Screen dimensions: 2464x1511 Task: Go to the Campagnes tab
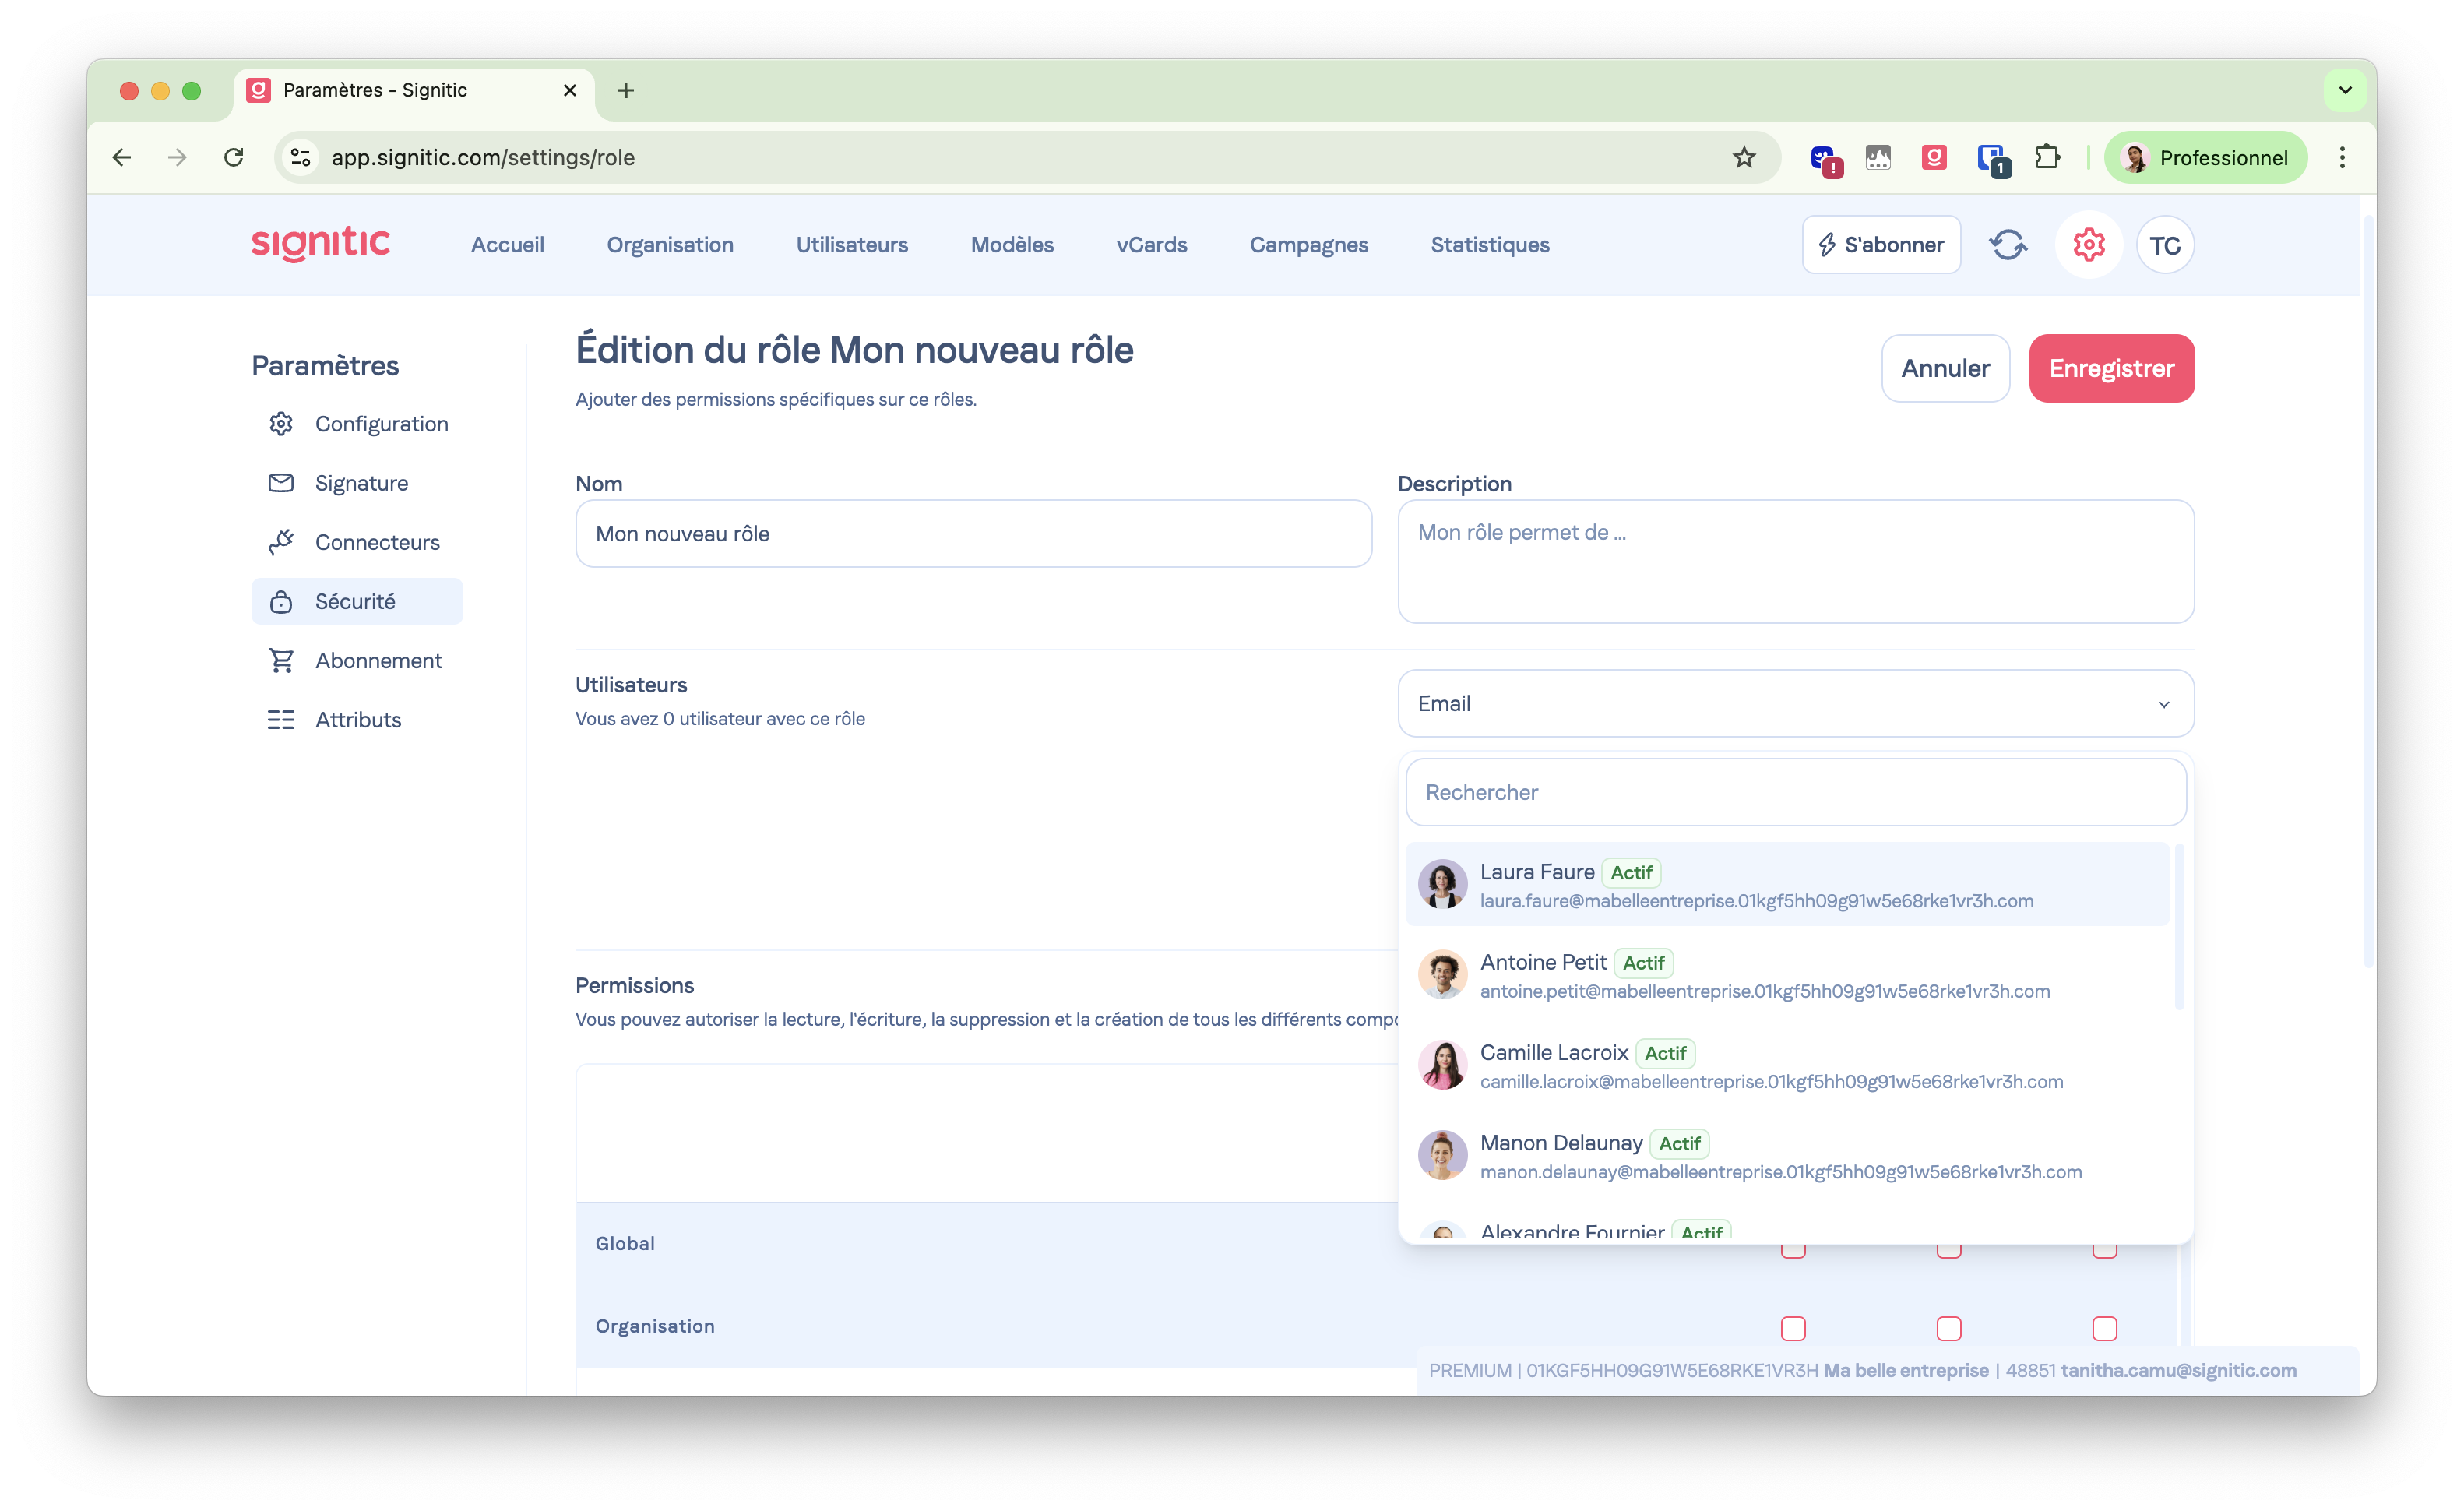click(1308, 245)
